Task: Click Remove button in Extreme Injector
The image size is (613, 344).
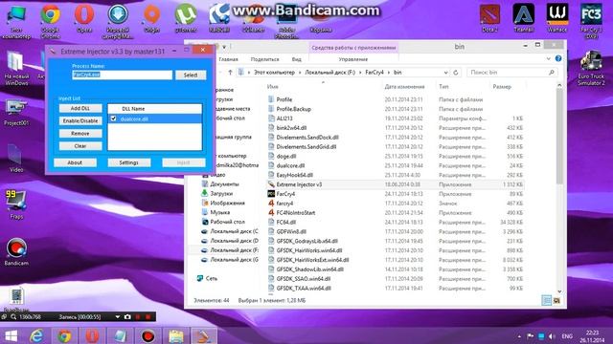Action: tap(80, 134)
